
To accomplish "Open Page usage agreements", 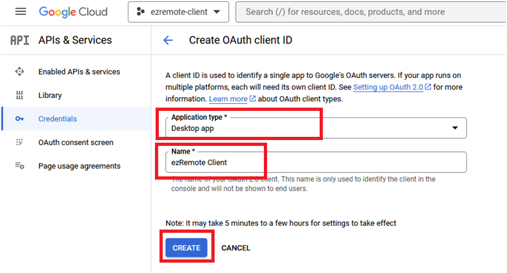I will tap(79, 166).
